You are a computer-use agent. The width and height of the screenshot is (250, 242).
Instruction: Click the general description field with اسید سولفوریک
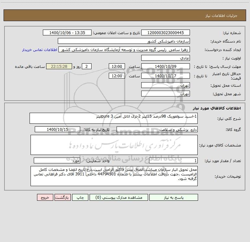point(114,118)
